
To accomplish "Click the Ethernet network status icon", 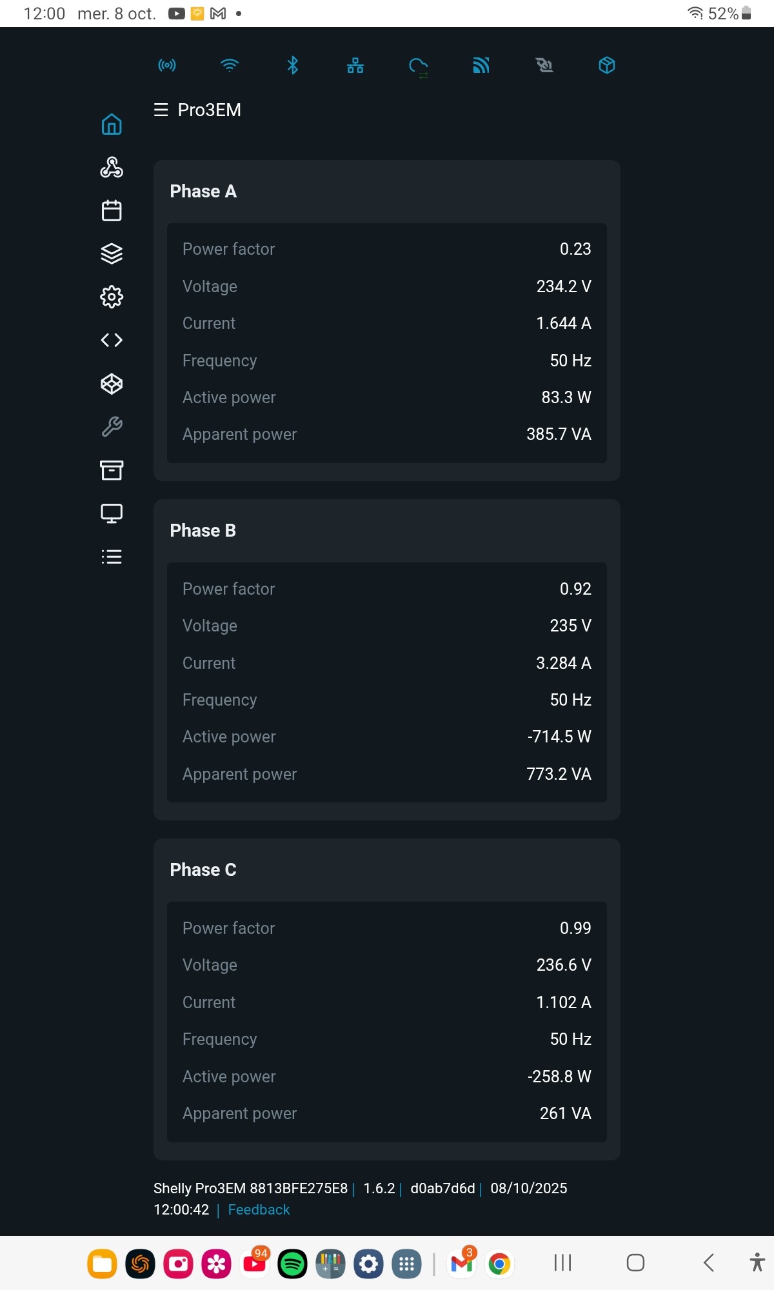I will click(x=355, y=65).
